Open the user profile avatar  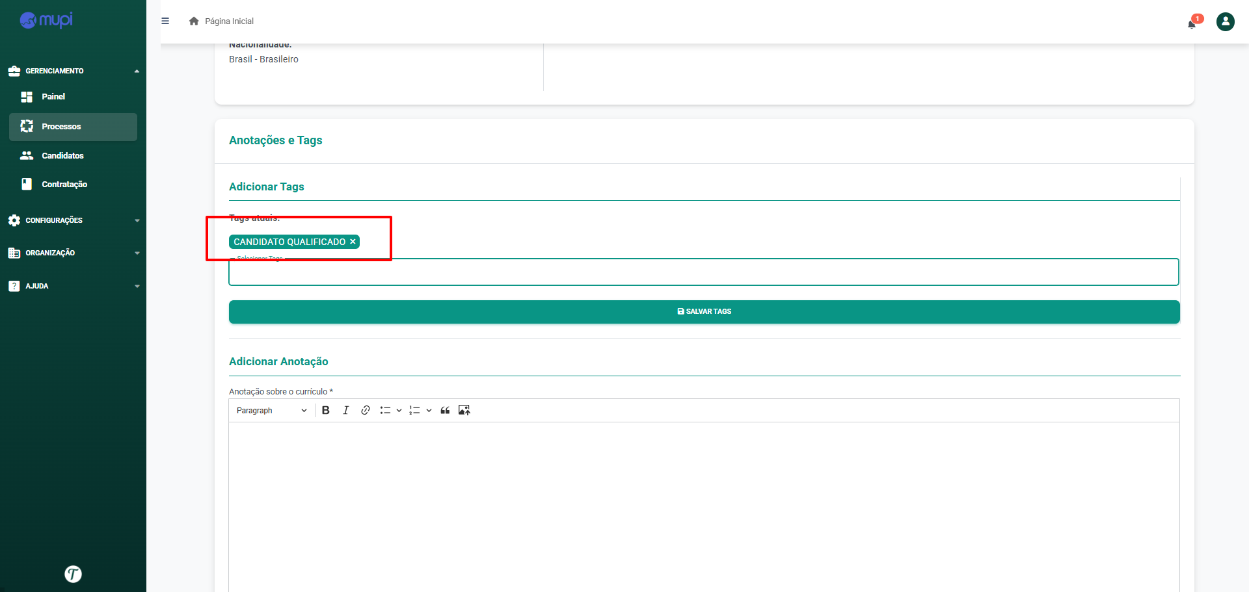tap(1225, 21)
